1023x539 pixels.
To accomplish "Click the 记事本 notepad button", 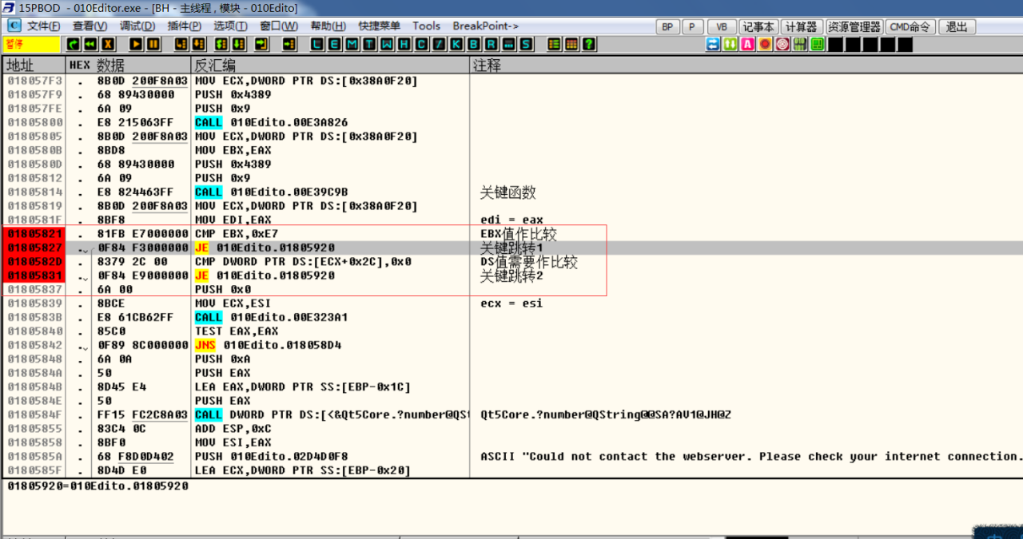I will point(758,26).
